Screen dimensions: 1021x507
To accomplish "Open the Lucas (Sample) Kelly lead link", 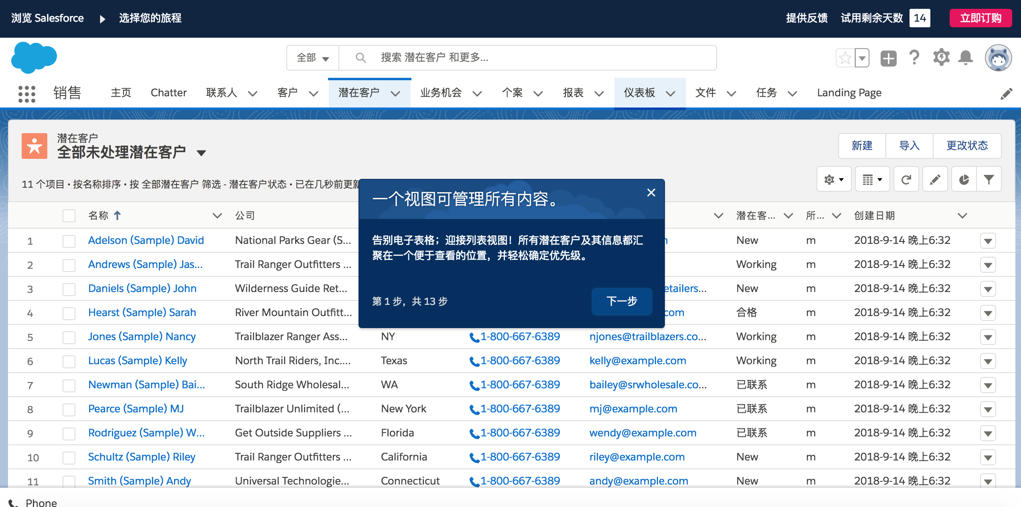I will tap(138, 361).
